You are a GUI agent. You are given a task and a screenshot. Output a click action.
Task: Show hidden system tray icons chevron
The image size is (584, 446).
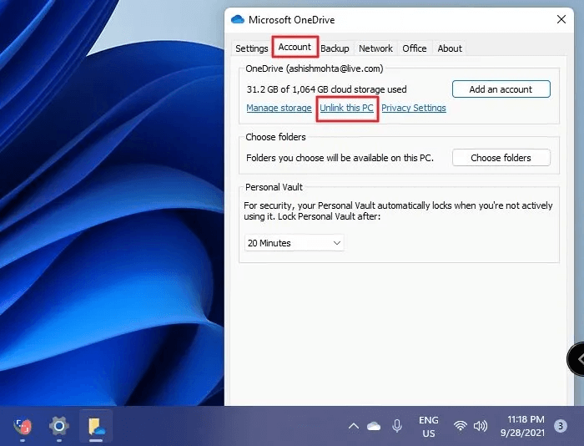(353, 426)
